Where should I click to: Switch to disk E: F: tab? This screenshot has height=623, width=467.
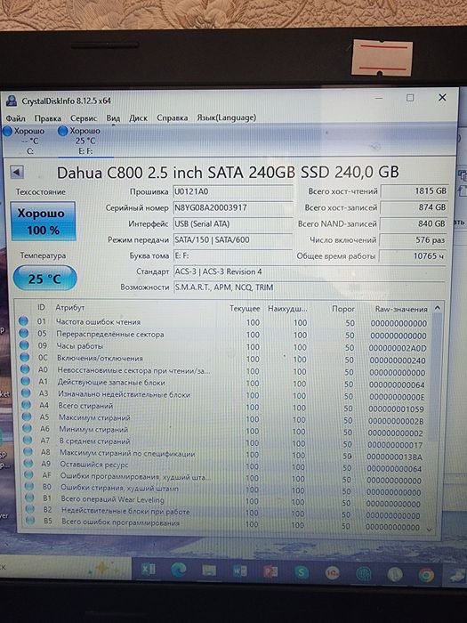(x=85, y=141)
